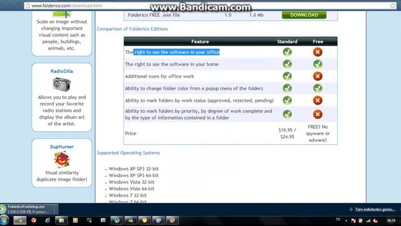Click the Standard column header
The width and height of the screenshot is (401, 226).
287,41
